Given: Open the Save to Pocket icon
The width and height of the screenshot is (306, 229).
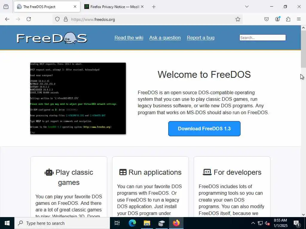Looking at the screenshot, I should [x=266, y=19].
